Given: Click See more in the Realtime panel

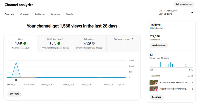Looking at the screenshot, I should (157, 97).
